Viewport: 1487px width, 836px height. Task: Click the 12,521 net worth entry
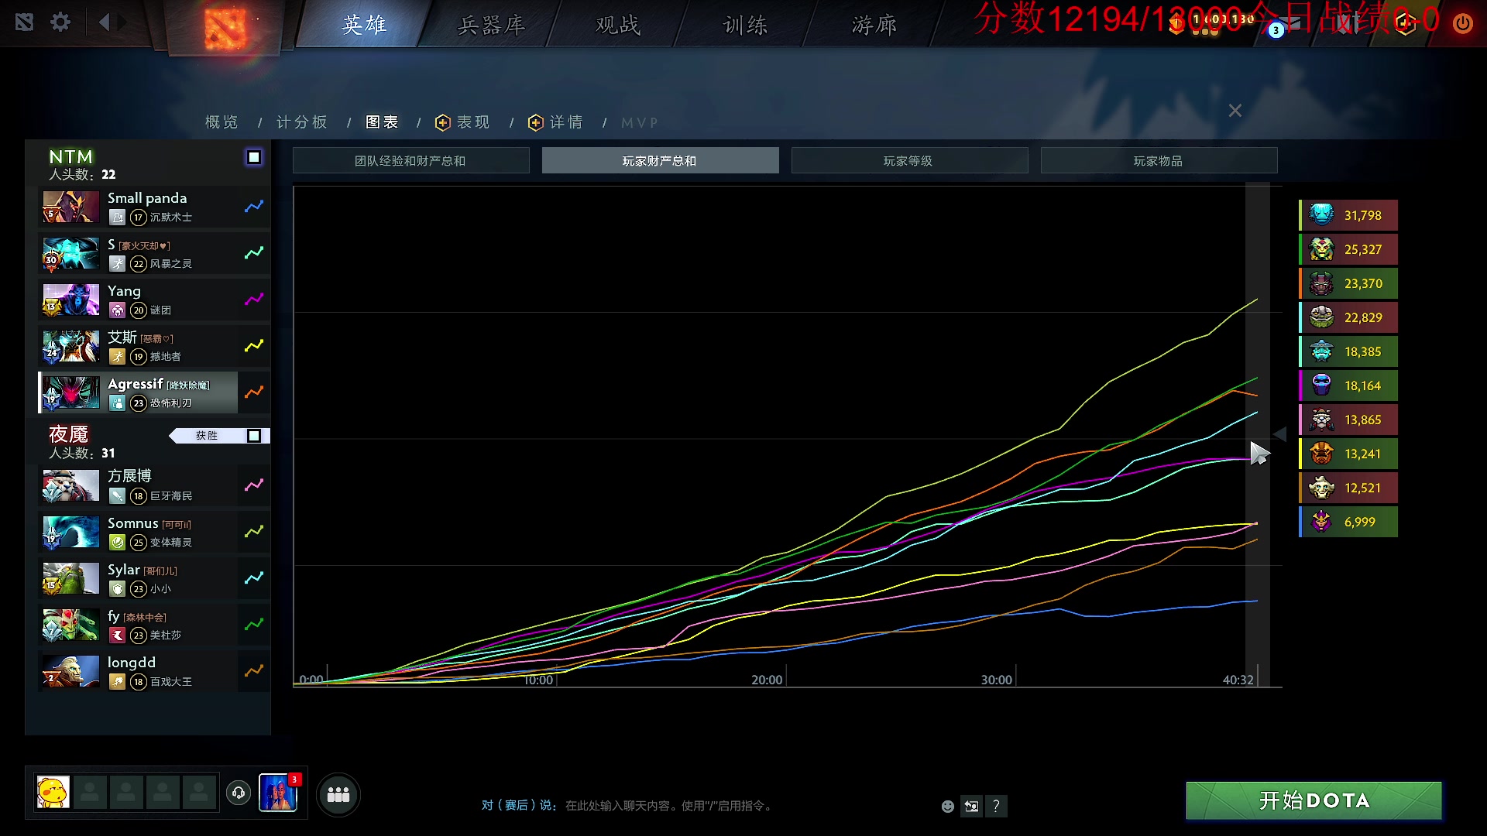1348,488
